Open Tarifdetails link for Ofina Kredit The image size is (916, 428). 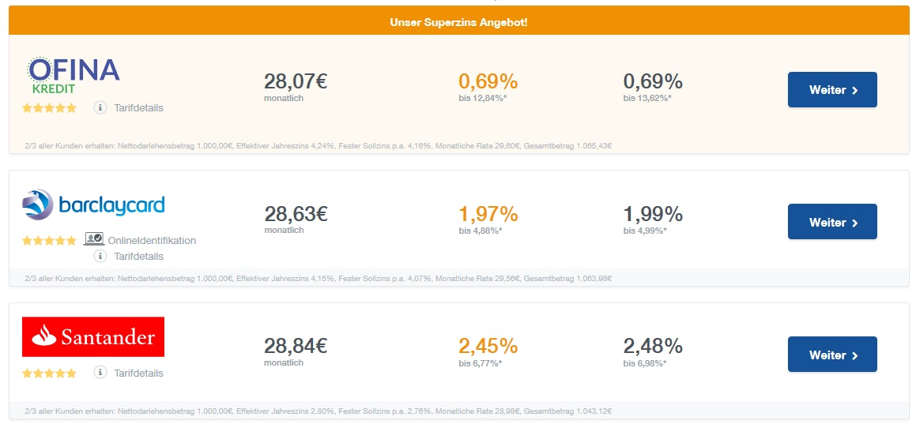(138, 108)
